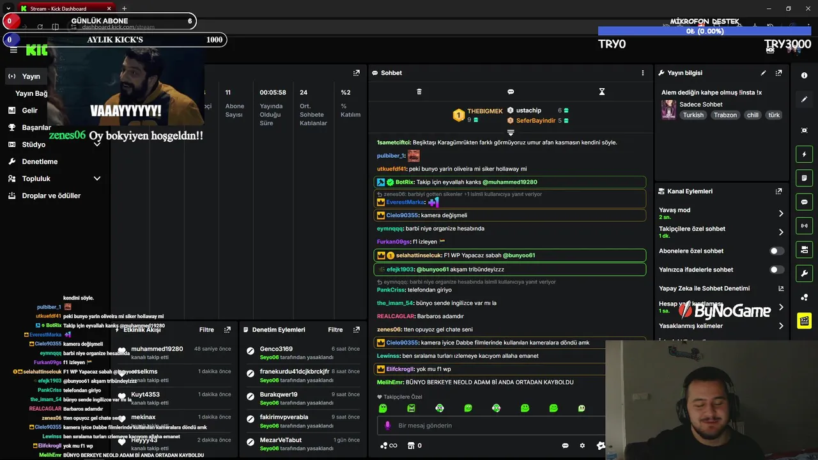Focus the Bir mesaj gönderin input

[x=492, y=425]
